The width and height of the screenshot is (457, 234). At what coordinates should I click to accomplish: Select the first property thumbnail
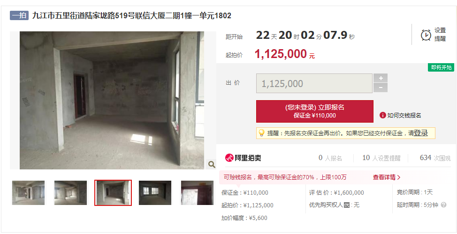click(28, 193)
